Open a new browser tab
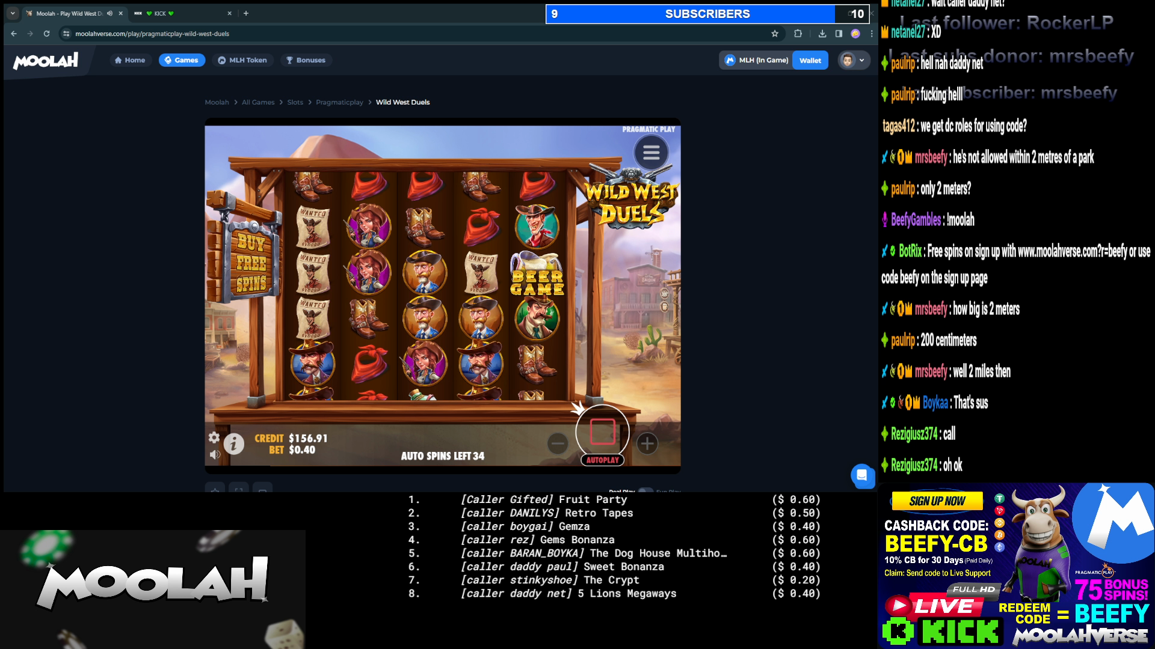The width and height of the screenshot is (1155, 649). [246, 13]
